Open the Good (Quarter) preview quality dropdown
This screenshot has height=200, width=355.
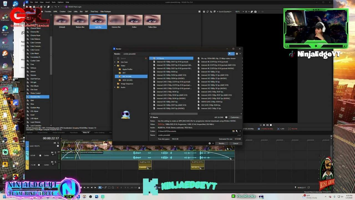224,12
